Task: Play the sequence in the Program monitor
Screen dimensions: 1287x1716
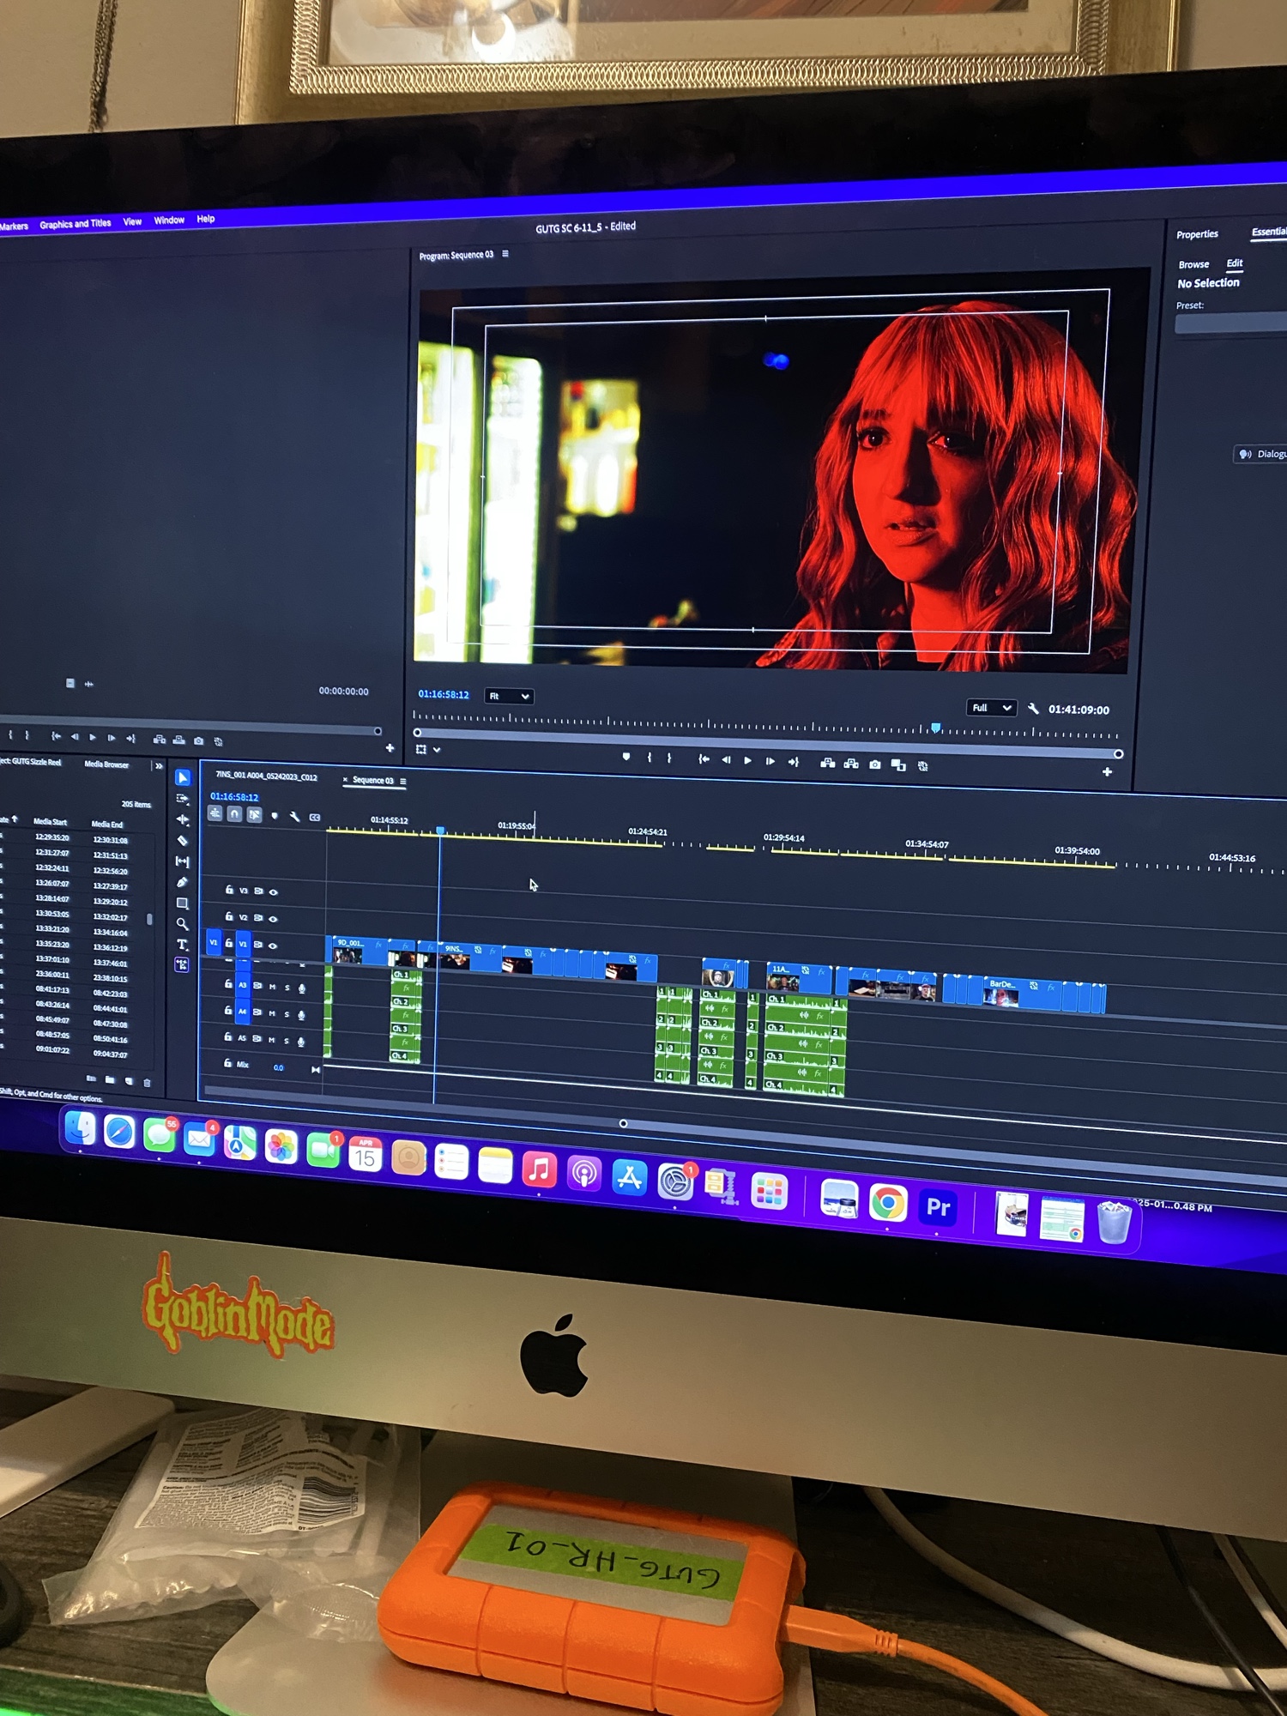Action: 748,760
